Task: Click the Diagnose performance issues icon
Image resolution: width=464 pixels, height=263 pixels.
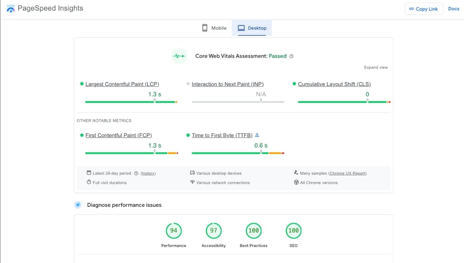Action: coord(78,205)
